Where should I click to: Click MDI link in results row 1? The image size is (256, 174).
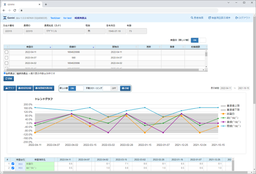(21, 164)
